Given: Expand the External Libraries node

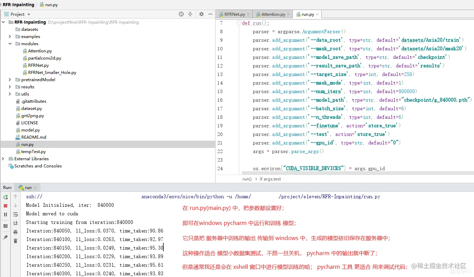Looking at the screenshot, I should click(3, 159).
